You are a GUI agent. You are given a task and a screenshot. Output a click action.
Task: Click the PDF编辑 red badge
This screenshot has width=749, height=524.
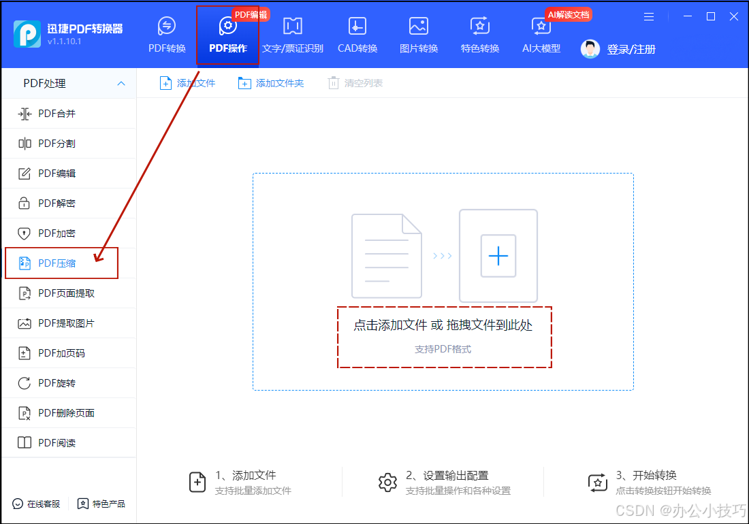[x=251, y=15]
